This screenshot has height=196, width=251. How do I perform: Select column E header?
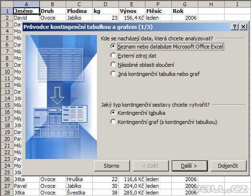point(132,4)
